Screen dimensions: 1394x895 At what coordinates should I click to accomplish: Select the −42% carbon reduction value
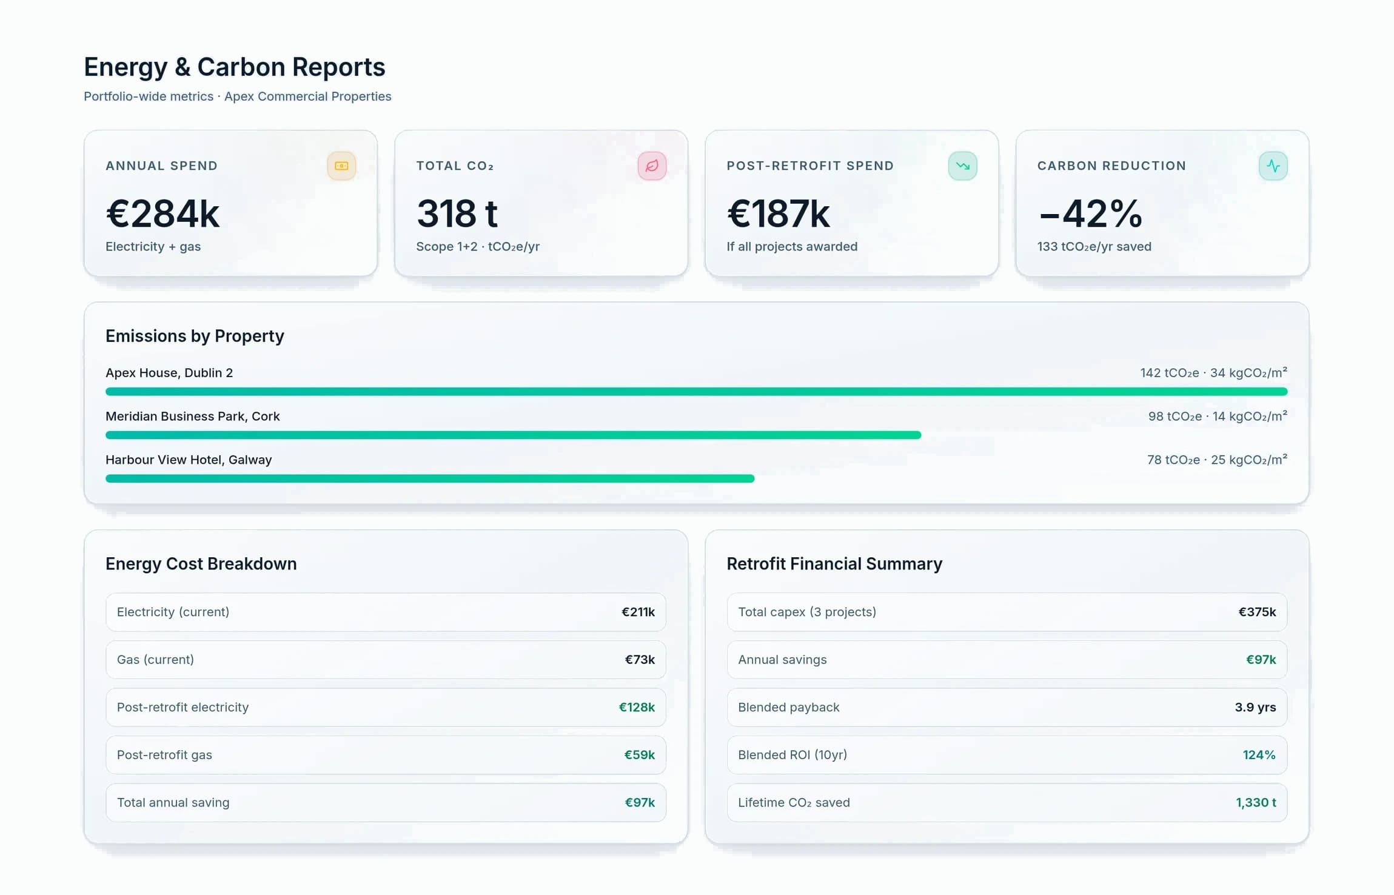(1090, 213)
